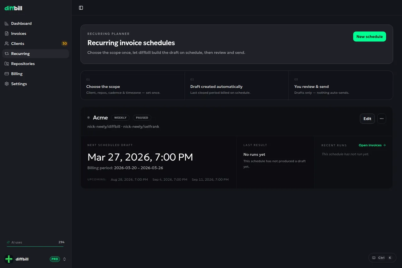The height and width of the screenshot is (268, 402).
Task: Click the green plus workspace avatar
Action: point(9,259)
